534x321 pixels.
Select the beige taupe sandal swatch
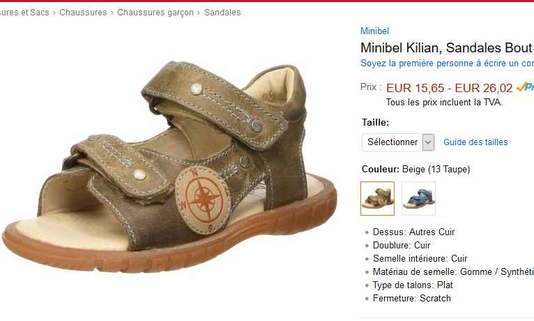pos(377,198)
